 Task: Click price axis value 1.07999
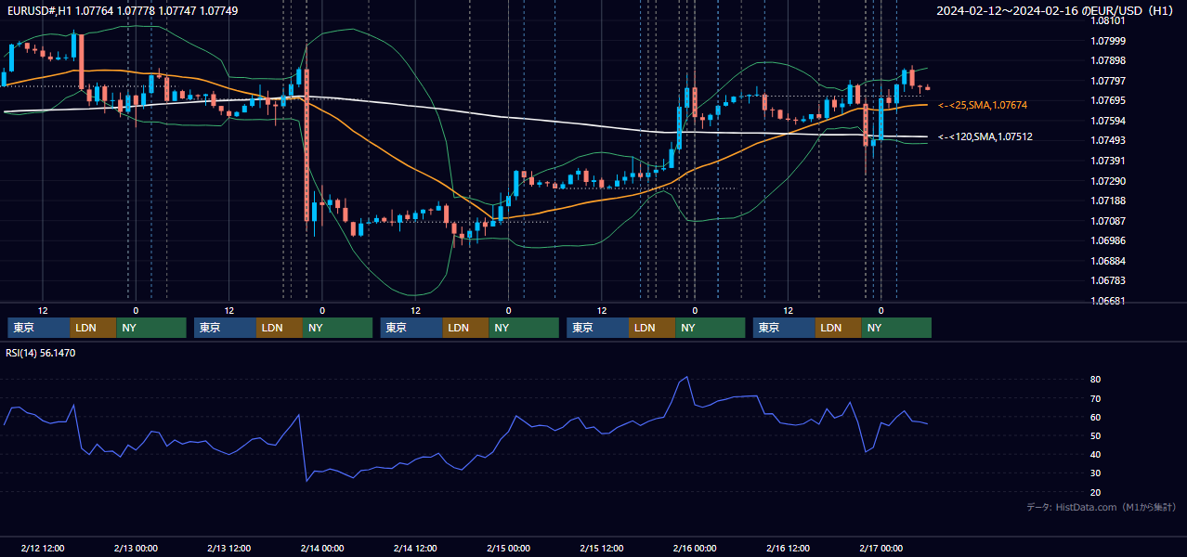(x=1108, y=41)
